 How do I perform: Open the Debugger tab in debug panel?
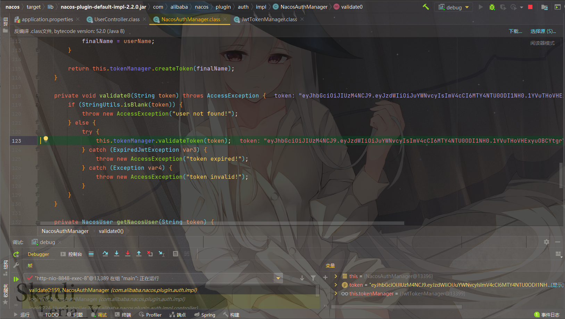pos(39,254)
